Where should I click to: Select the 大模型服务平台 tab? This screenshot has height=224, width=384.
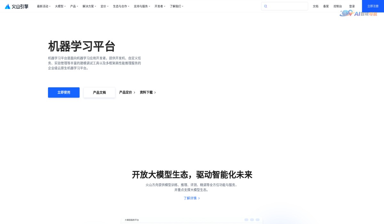[132, 220]
